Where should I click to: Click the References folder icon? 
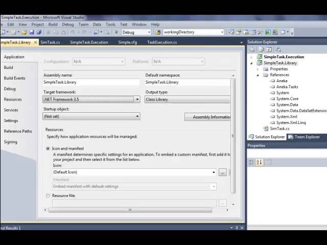pos(266,75)
